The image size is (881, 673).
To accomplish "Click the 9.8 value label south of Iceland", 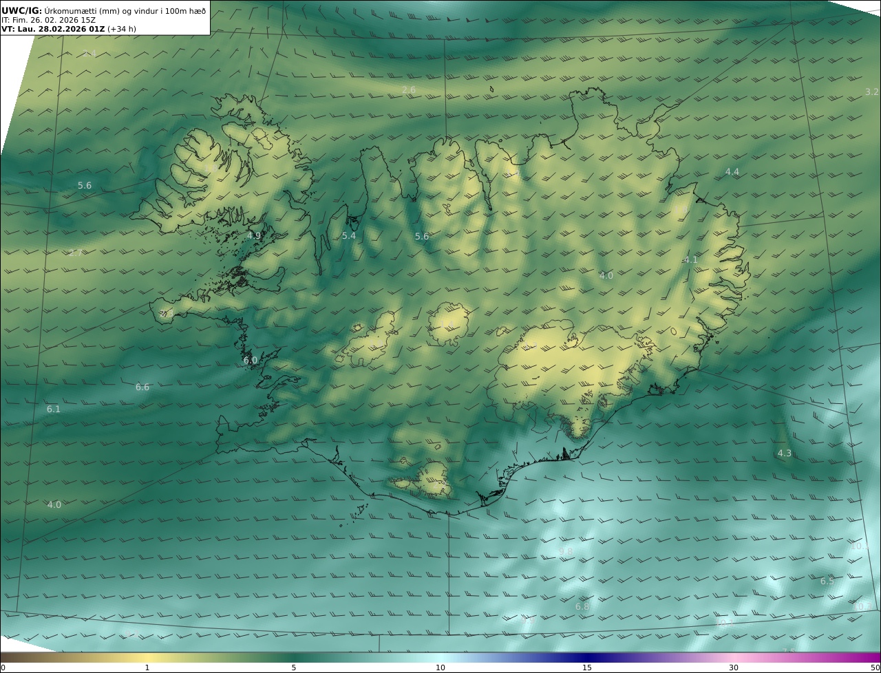I will coord(566,551).
